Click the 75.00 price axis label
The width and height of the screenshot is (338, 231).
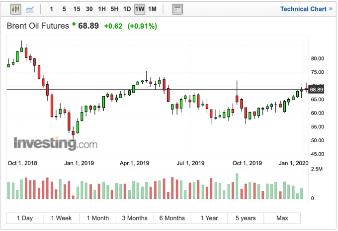pyautogui.click(x=317, y=72)
